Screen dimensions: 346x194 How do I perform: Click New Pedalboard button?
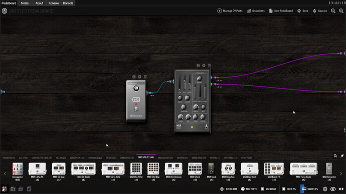[x=281, y=11]
